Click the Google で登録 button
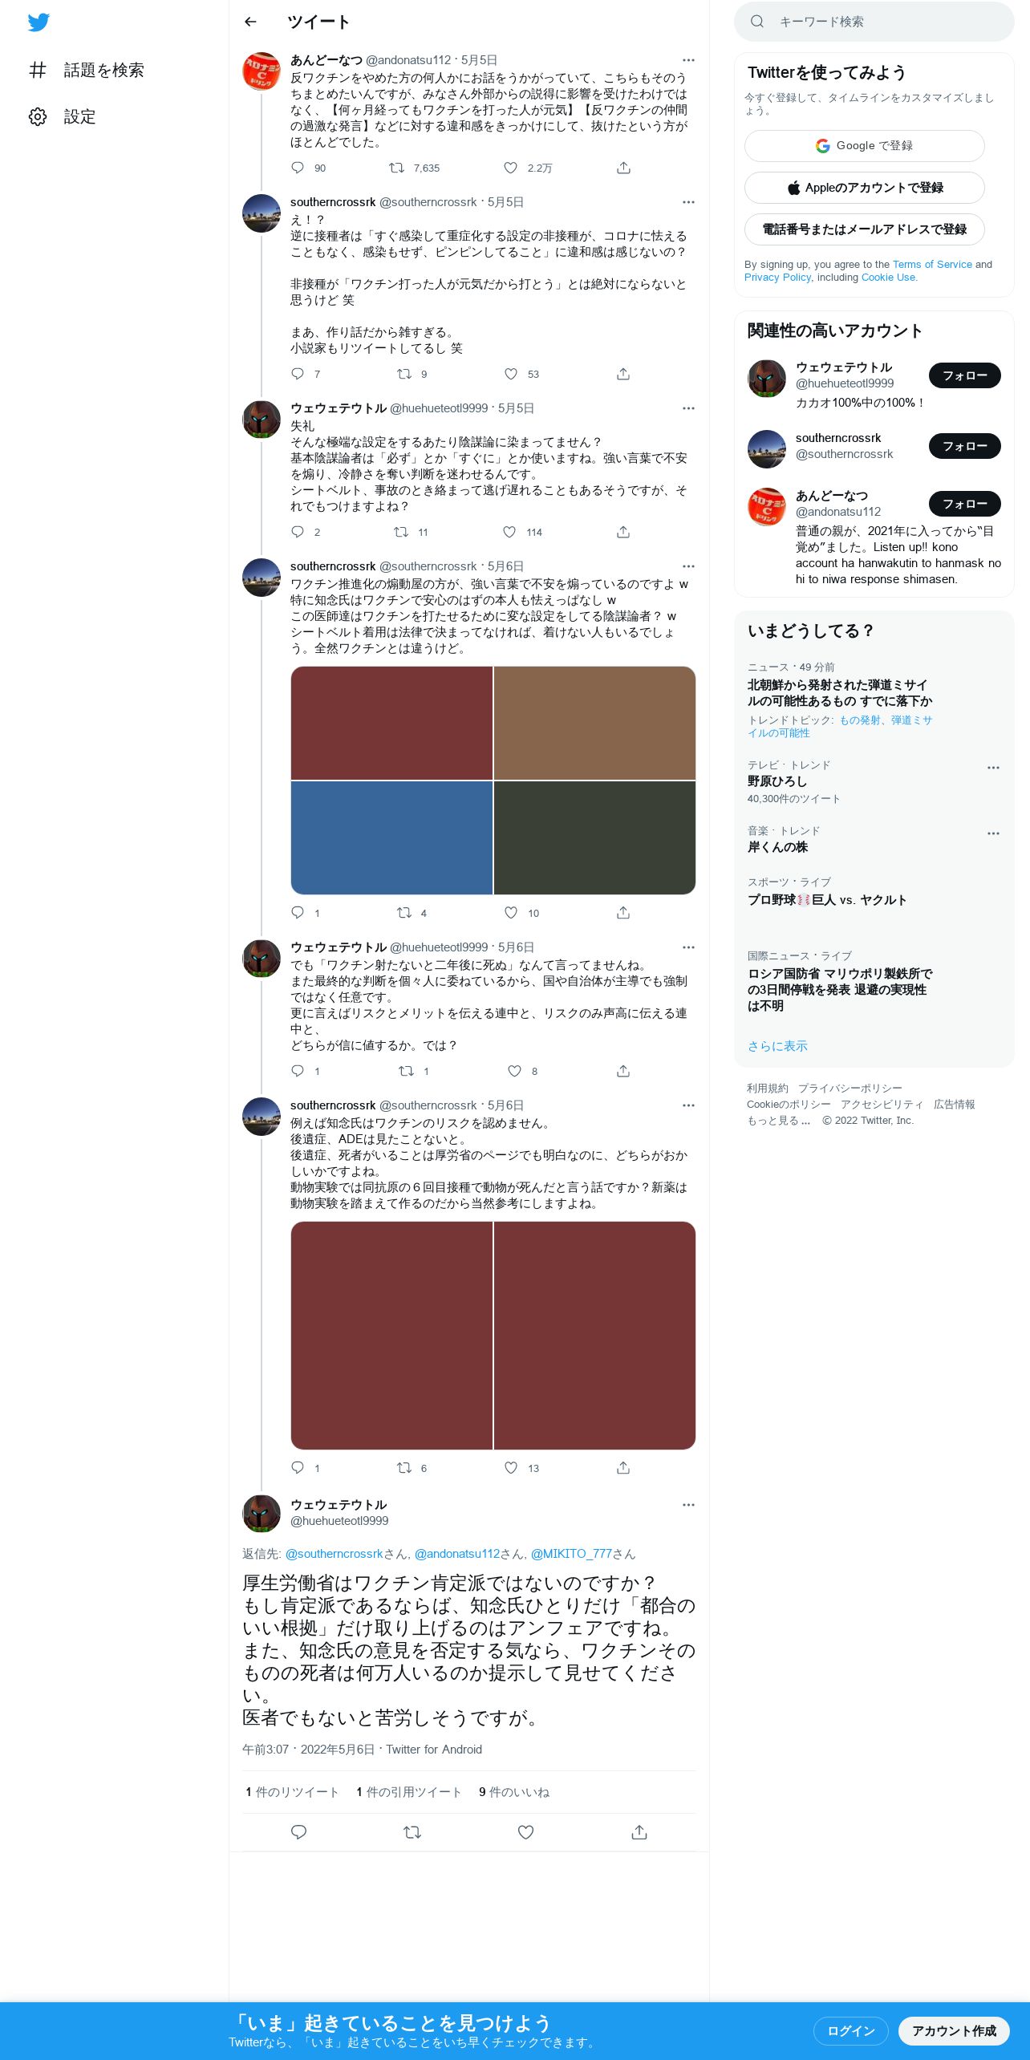This screenshot has width=1030, height=2060. tap(864, 146)
